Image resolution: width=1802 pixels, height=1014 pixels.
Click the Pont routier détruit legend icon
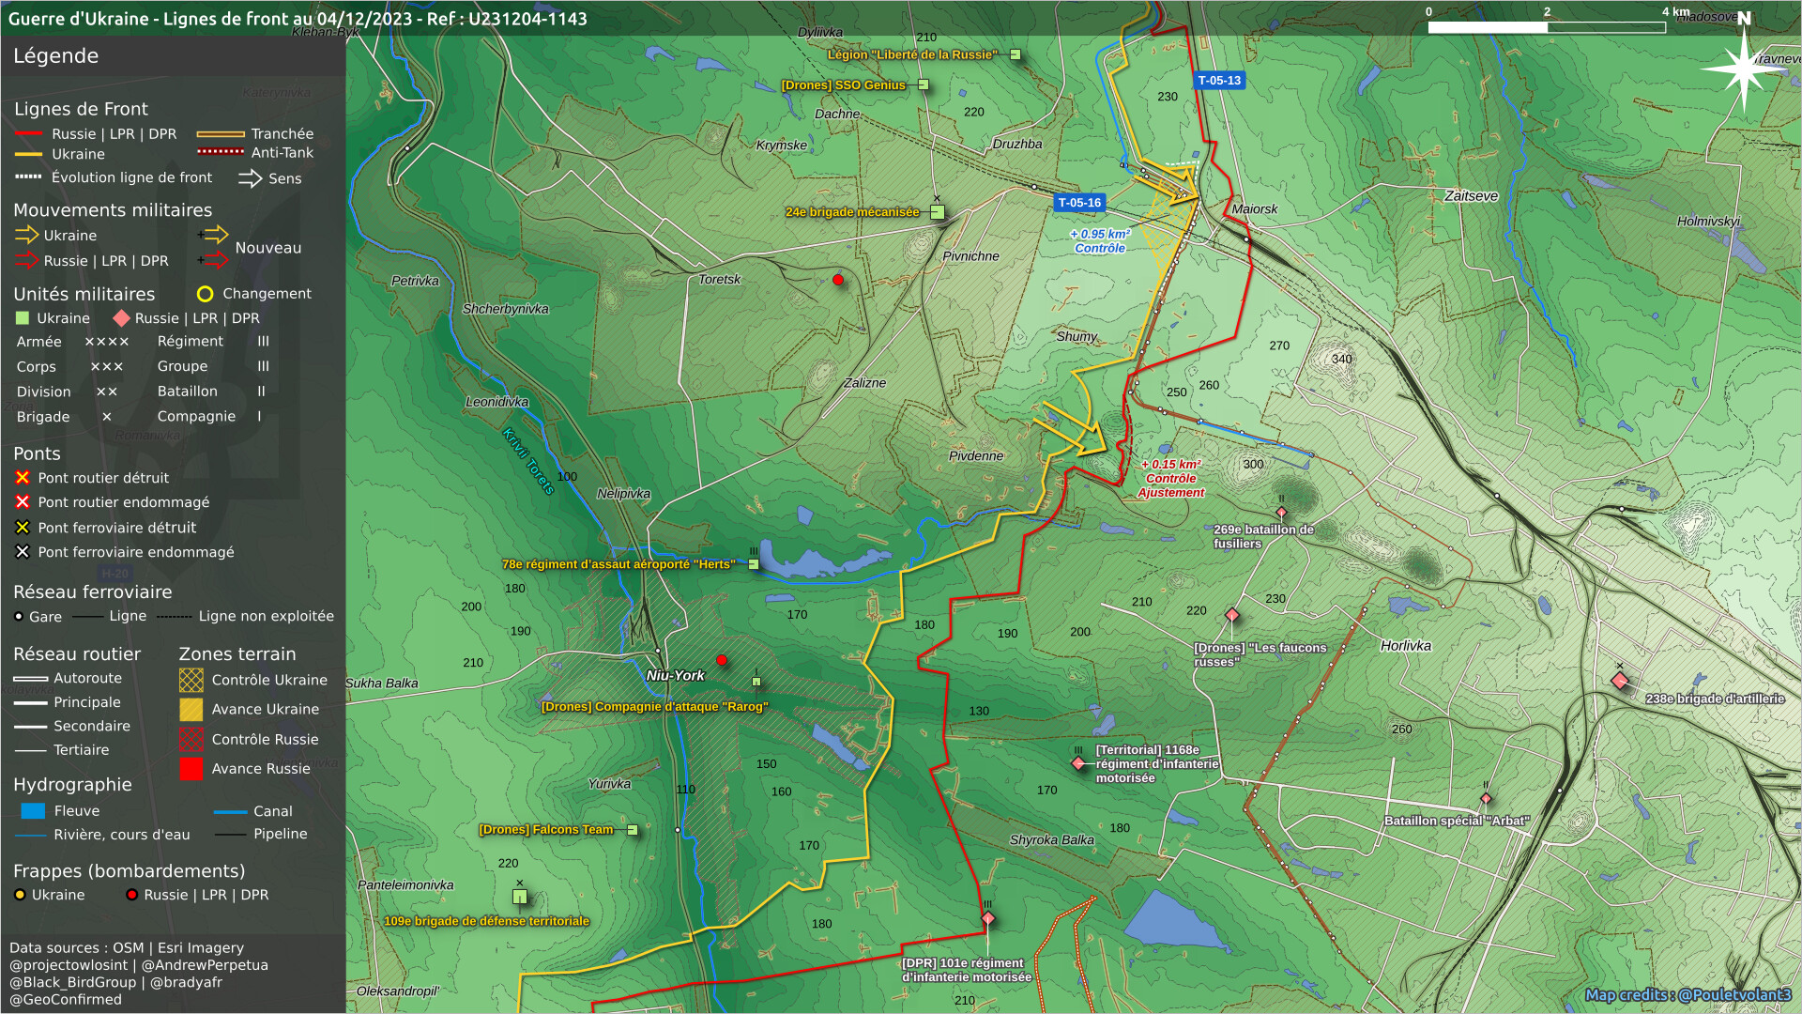[x=23, y=478]
